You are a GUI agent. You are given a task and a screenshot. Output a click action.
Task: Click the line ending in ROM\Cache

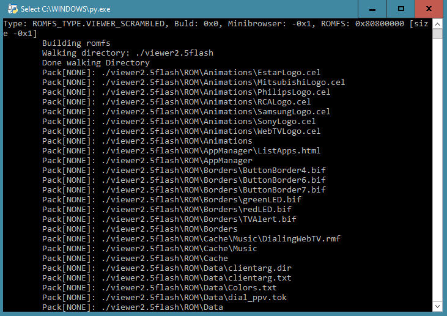coord(135,258)
